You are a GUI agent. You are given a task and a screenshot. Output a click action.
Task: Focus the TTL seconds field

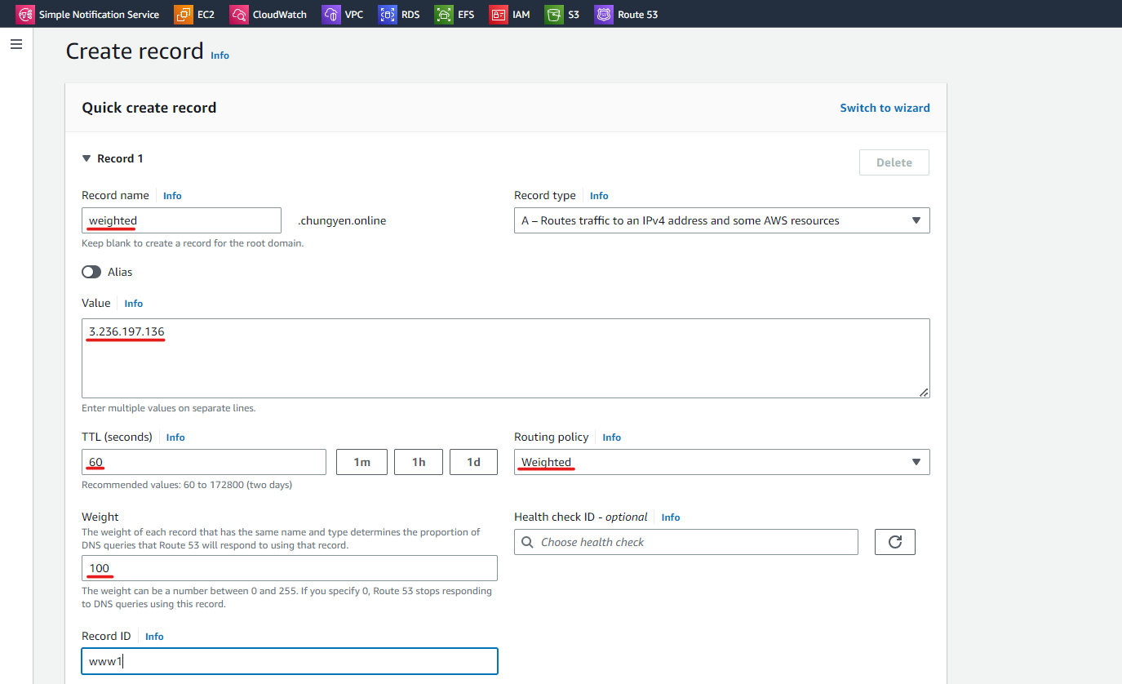coord(204,462)
